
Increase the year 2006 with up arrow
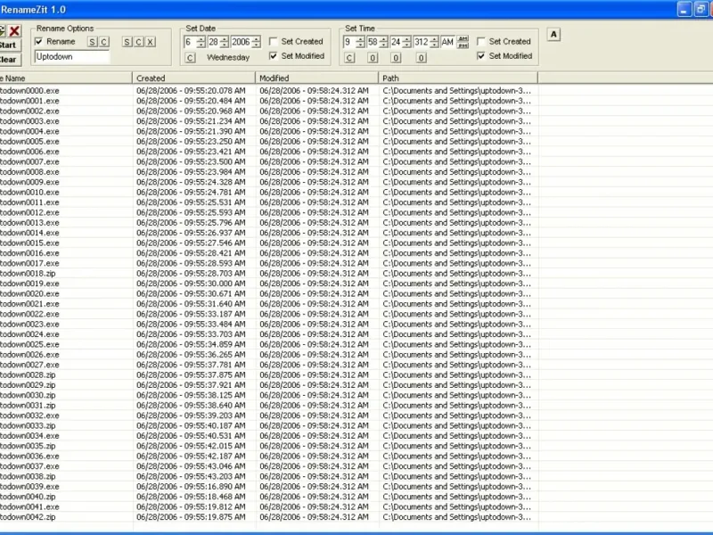[256, 39]
